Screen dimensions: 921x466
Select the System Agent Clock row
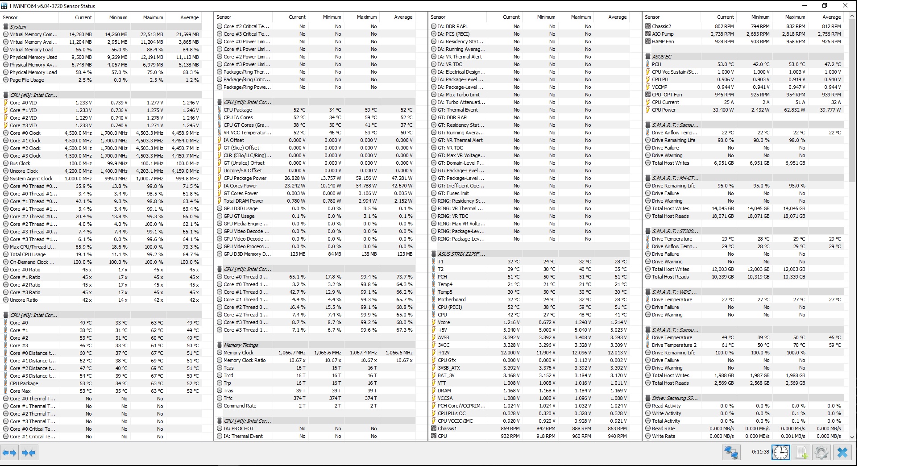coord(102,179)
